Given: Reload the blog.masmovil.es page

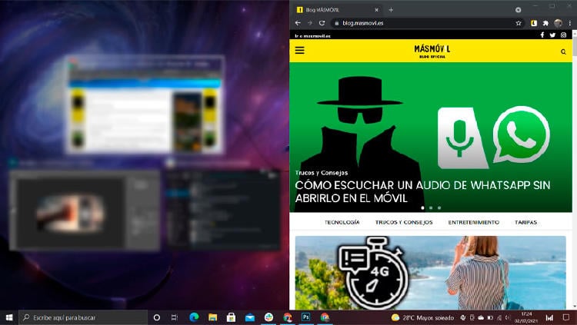Looking at the screenshot, I should pos(322,23).
